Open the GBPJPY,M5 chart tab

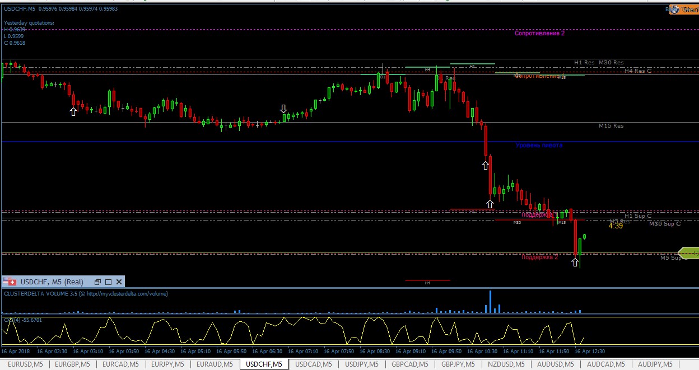(459, 364)
